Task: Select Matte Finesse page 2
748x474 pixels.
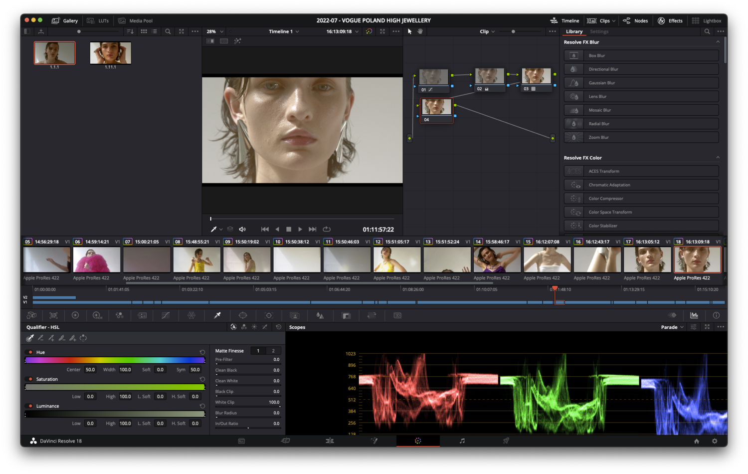Action: click(x=273, y=351)
